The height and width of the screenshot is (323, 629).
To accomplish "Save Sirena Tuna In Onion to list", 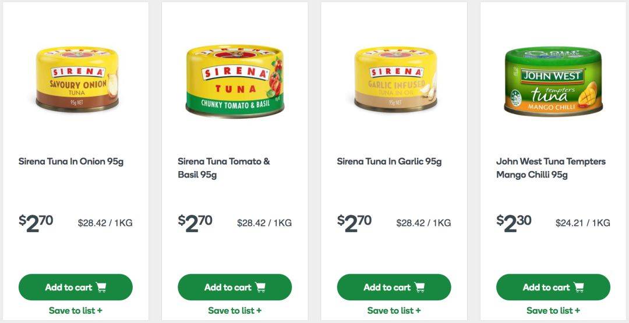I will (x=75, y=311).
